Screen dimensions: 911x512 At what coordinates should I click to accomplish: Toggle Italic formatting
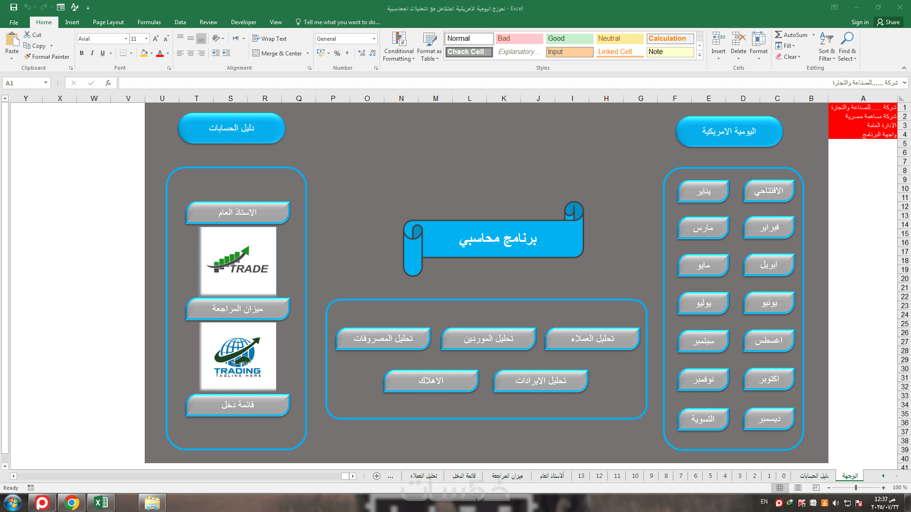(x=92, y=53)
